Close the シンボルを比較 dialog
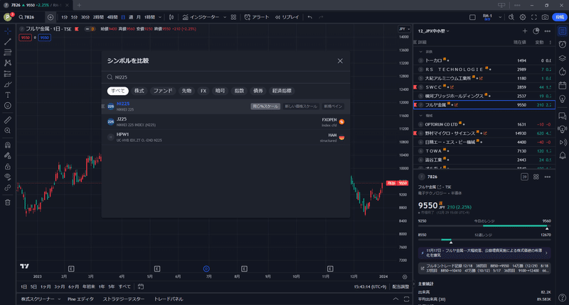Viewport: 569px width, 305px height. [x=340, y=61]
